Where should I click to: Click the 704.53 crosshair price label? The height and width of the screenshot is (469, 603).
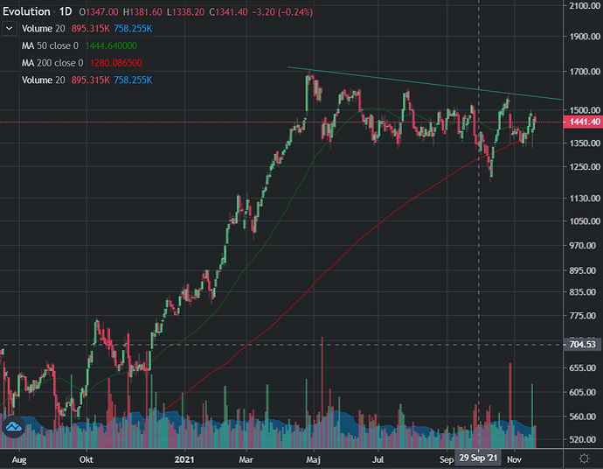pyautogui.click(x=583, y=344)
